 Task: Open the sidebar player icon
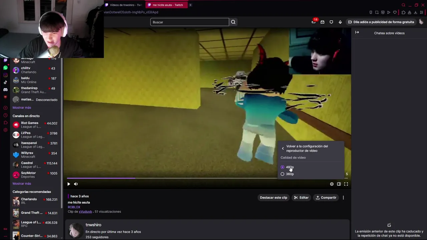(x=5, y=108)
